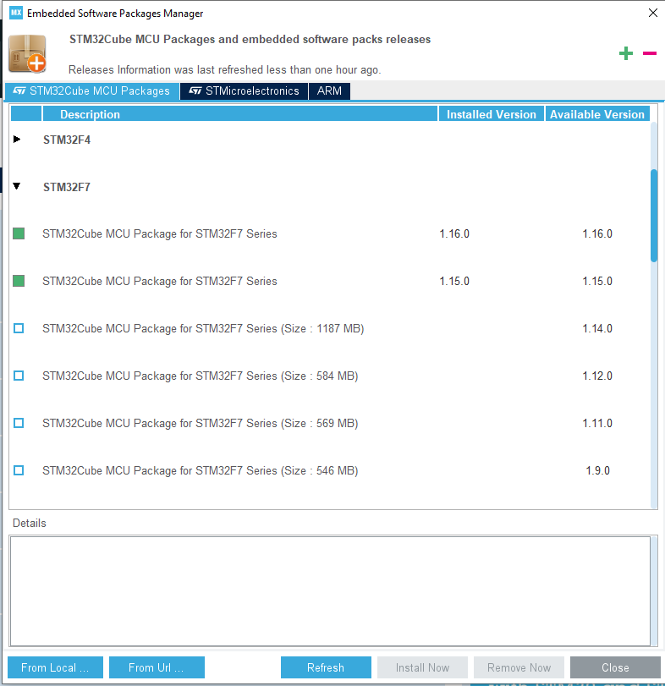Click the Remove Now button
Image resolution: width=665 pixels, height=686 pixels.
pyautogui.click(x=519, y=667)
